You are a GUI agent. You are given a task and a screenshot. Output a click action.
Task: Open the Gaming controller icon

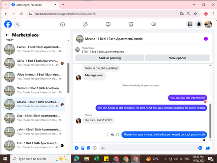coord(154,24)
